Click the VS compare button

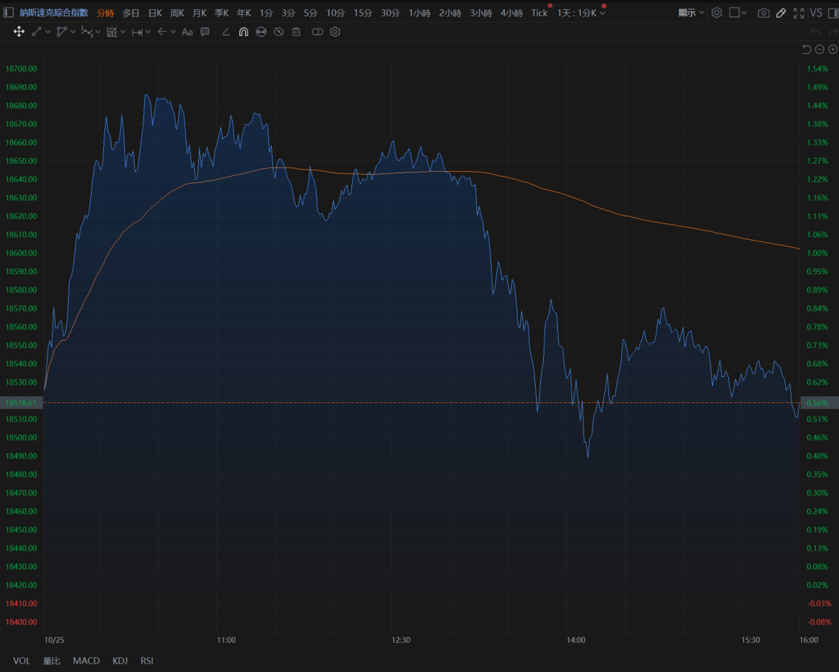pyautogui.click(x=816, y=12)
